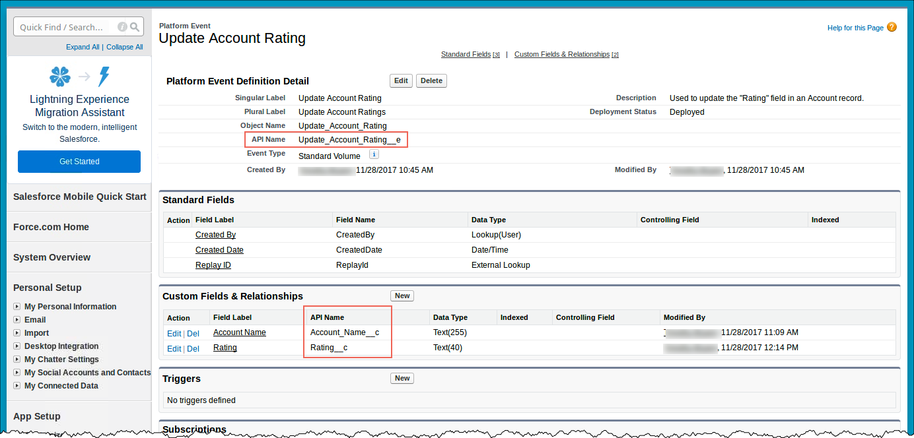Viewport: 914px width, 438px height.
Task: Click the Edit button for event definition
Action: point(401,80)
